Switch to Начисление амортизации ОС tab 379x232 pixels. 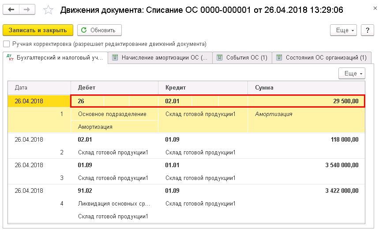click(160, 57)
